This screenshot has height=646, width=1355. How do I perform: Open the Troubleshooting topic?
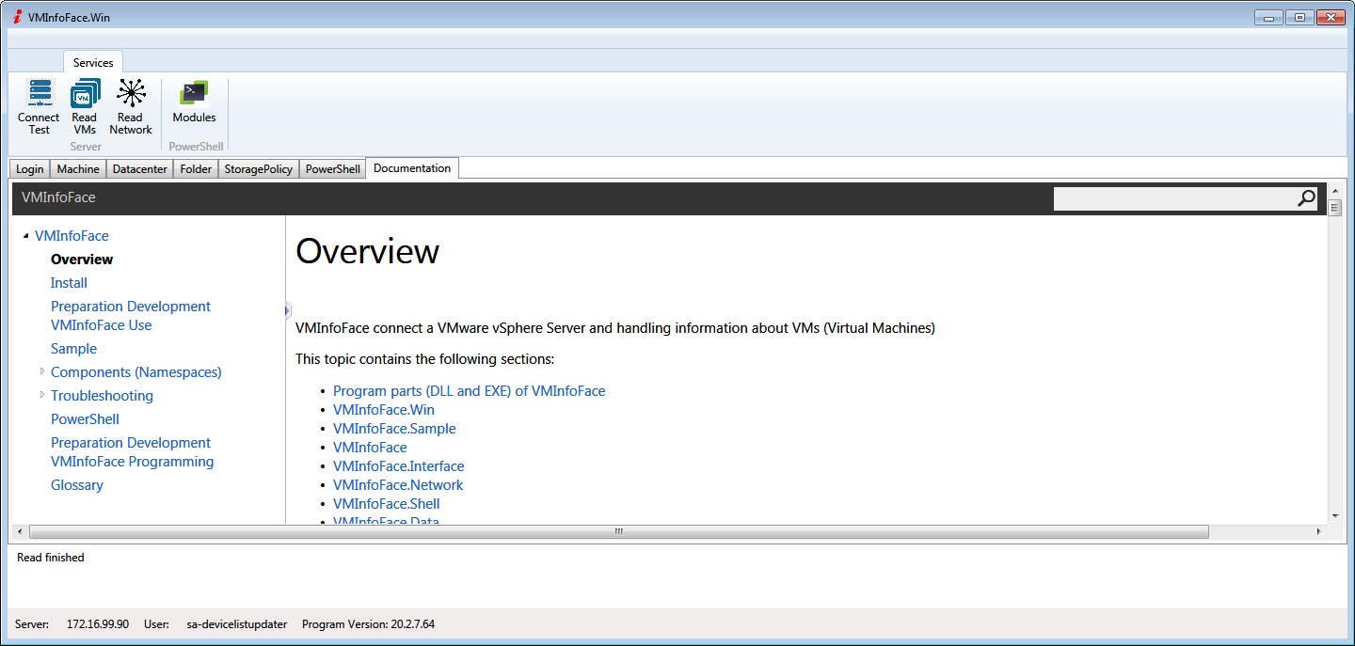tap(102, 396)
